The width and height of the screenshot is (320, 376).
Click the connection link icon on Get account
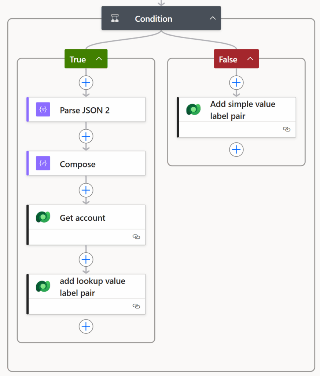136,237
